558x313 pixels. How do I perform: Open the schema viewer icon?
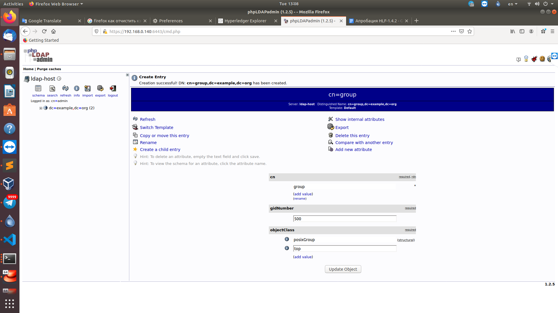38,88
